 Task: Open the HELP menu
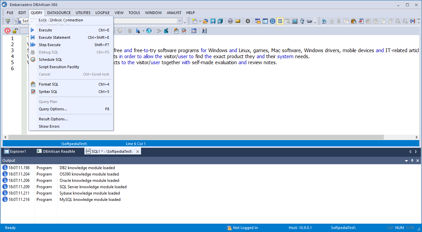(191, 13)
